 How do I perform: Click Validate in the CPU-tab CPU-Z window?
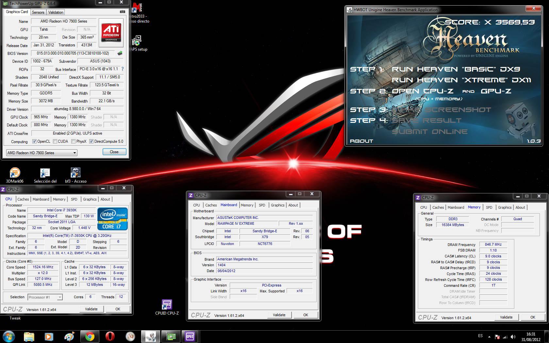coord(91,309)
